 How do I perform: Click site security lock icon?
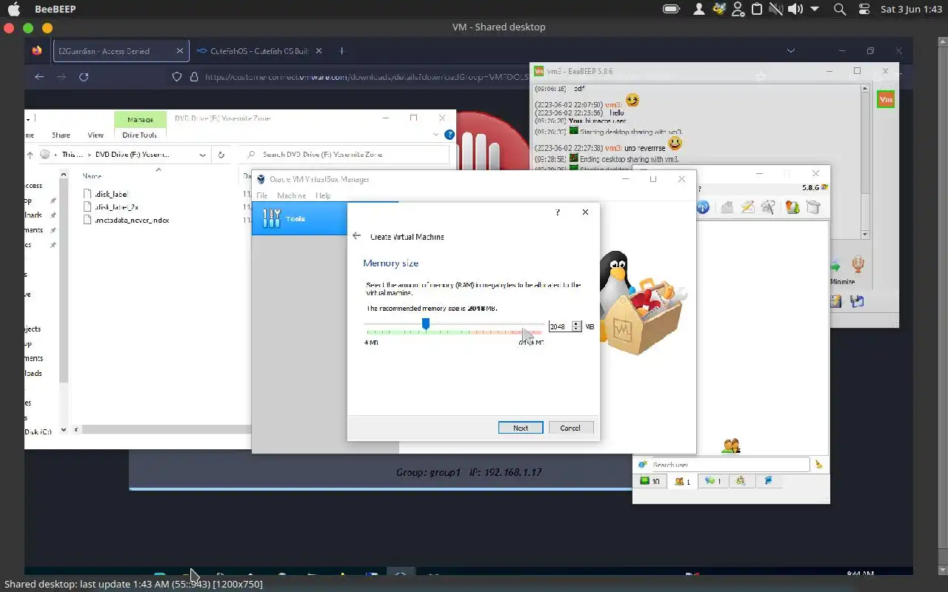[194, 77]
